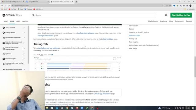This screenshot has height=110, width=196.
Task: Follow the parallelism and test splitting link
Action: click(48, 48)
